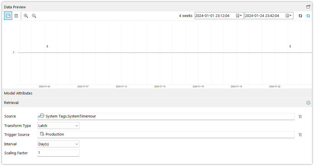Open the tag browser beside the Source field
The height and width of the screenshot is (166, 314).
300,116
